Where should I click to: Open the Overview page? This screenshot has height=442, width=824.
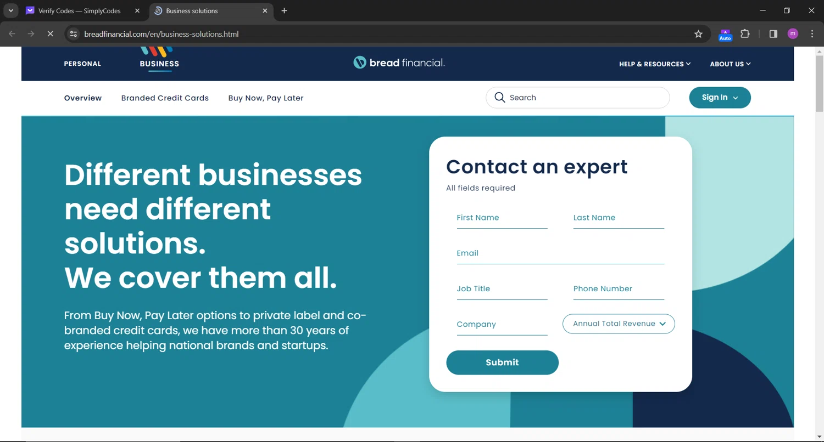click(x=83, y=98)
